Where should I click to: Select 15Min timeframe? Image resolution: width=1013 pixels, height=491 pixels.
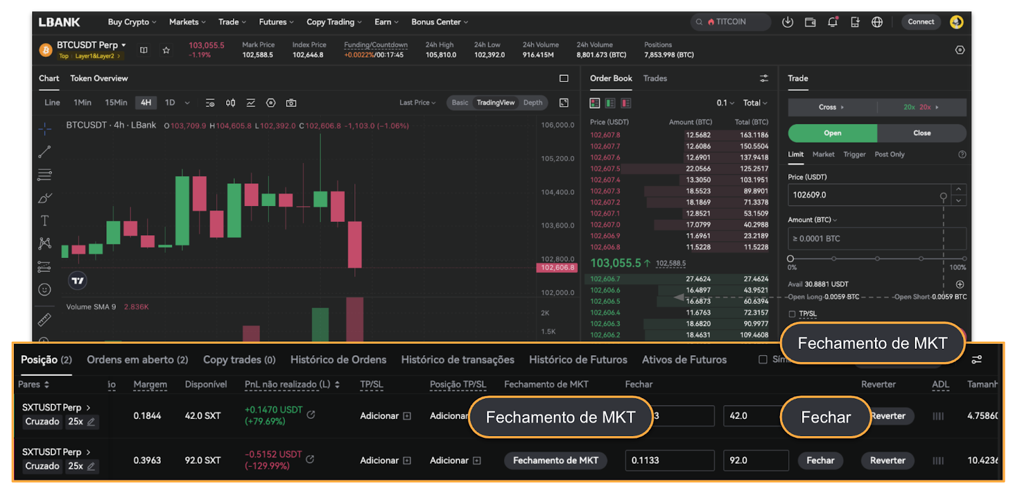tap(116, 102)
